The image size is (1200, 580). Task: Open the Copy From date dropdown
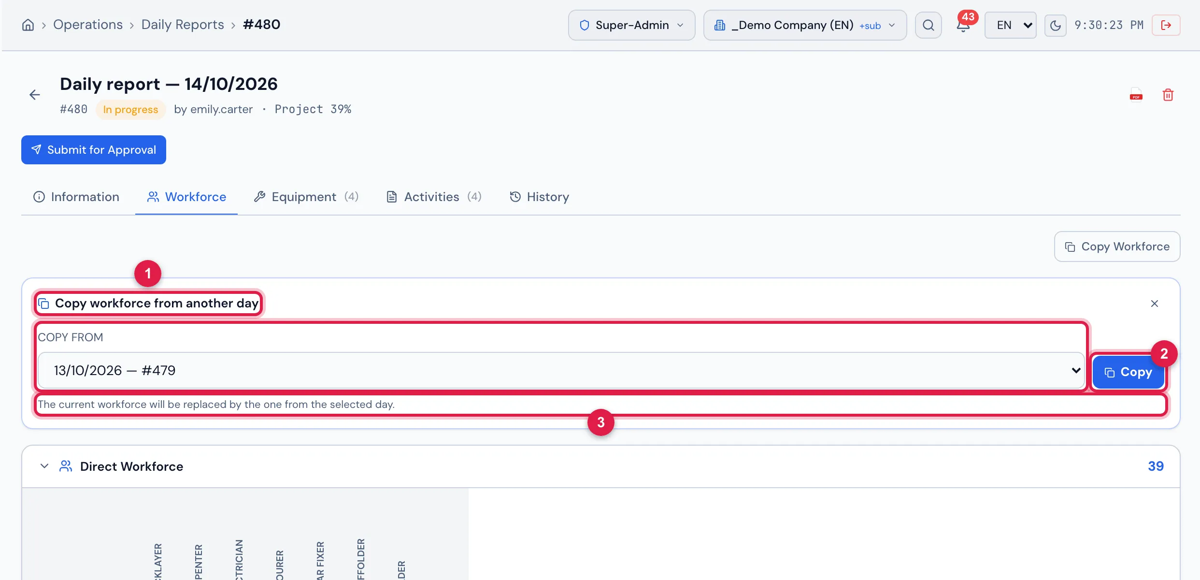coord(561,370)
